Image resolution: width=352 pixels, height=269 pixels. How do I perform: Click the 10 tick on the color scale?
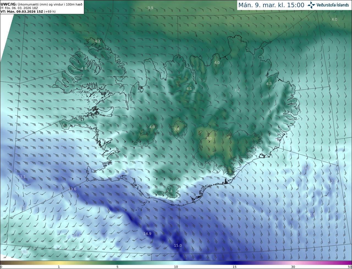pyautogui.click(x=176, y=267)
